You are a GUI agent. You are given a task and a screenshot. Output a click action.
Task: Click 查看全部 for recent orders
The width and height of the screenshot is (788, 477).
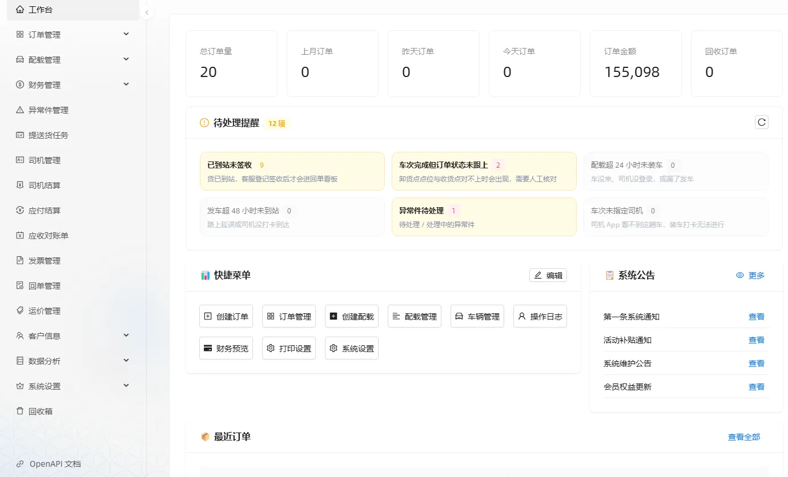pos(744,437)
